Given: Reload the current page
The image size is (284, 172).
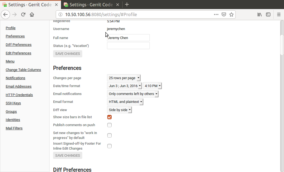Looking at the screenshot, I should pyautogui.click(x=23, y=14).
